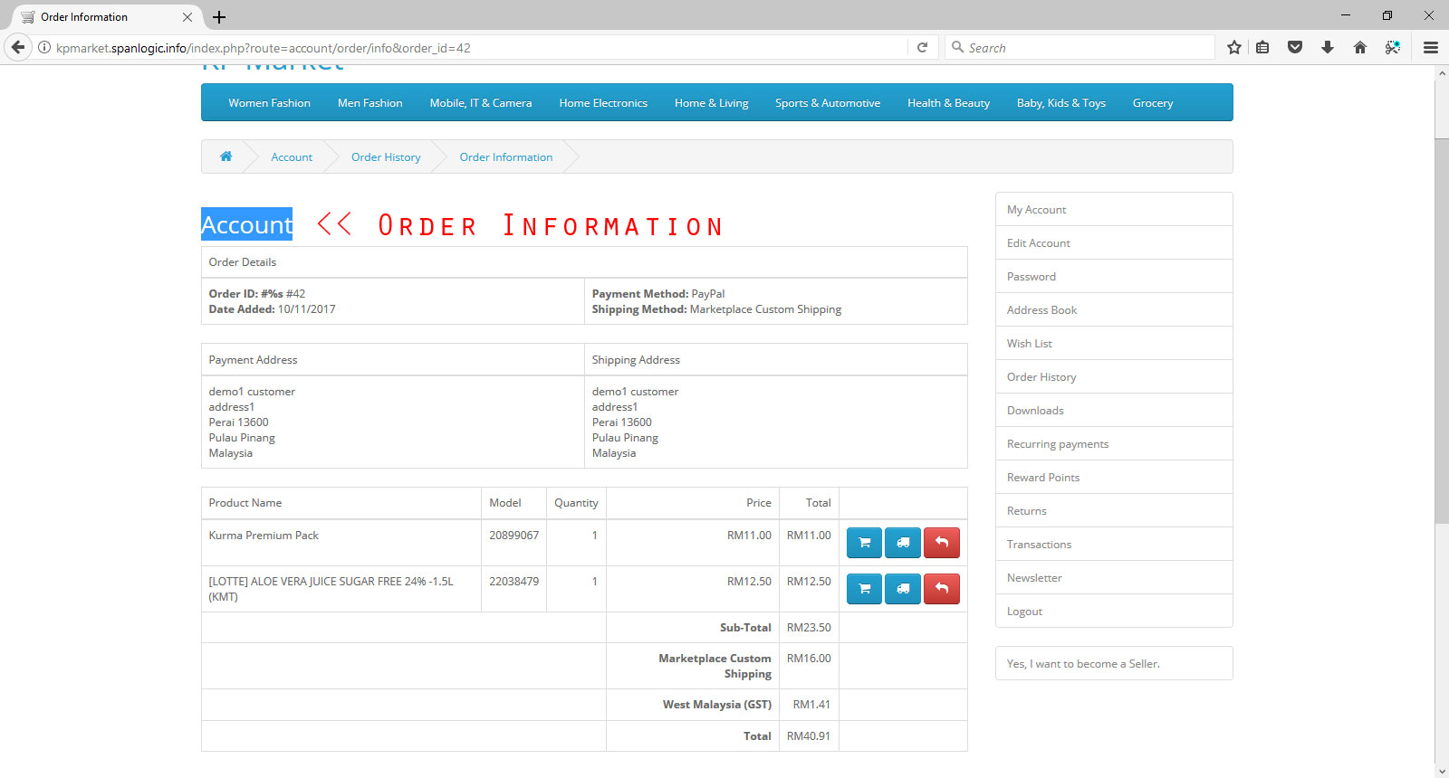Open Newsletter in the sidebar
The image size is (1449, 778).
[x=1114, y=578]
